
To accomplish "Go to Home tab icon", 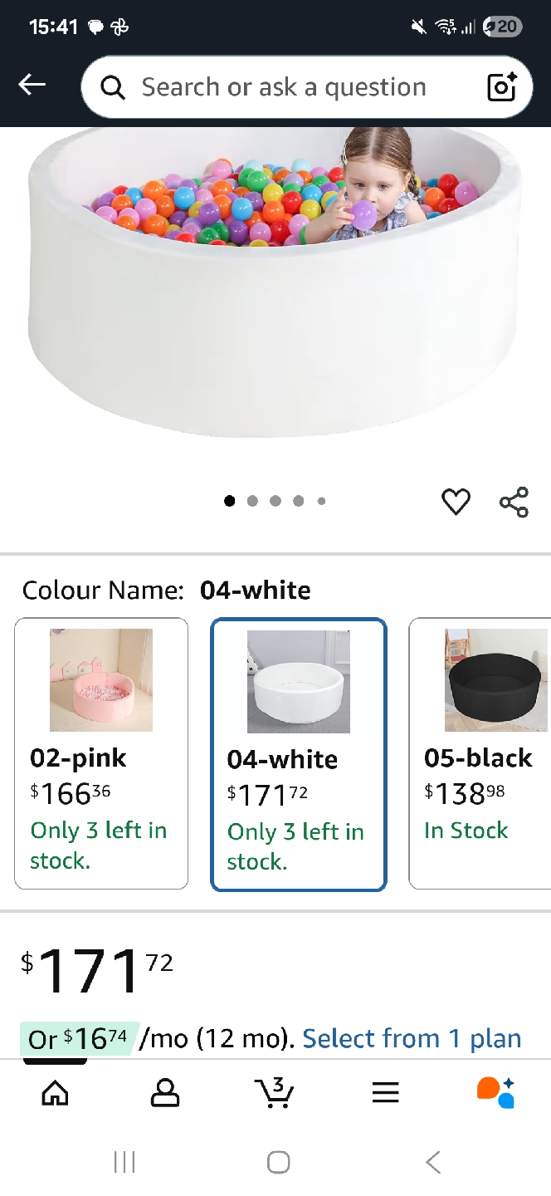I will (55, 1093).
